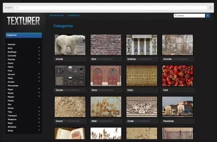The height and width of the screenshot is (142, 217).
Task: Expand the Plaster submenu arrow
Action: [39, 96]
